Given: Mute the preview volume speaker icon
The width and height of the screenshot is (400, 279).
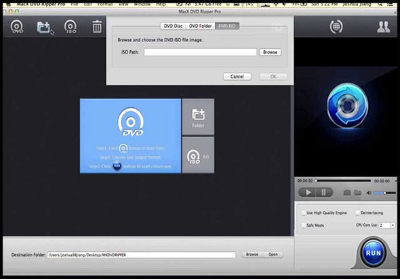Looking at the screenshot, I should tap(369, 193).
